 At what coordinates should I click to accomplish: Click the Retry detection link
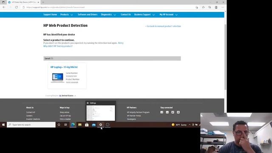(121, 43)
